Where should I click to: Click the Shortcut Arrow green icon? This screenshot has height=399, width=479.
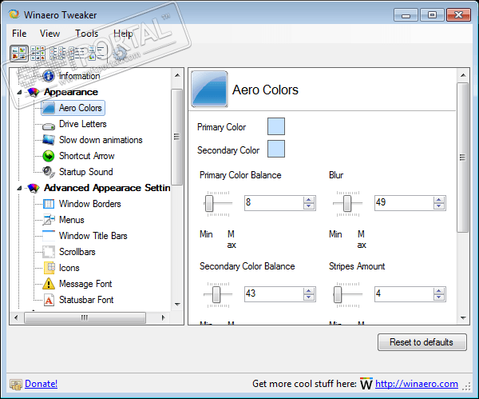pos(49,156)
